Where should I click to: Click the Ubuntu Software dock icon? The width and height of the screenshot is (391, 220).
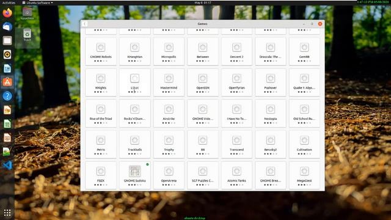click(7, 82)
